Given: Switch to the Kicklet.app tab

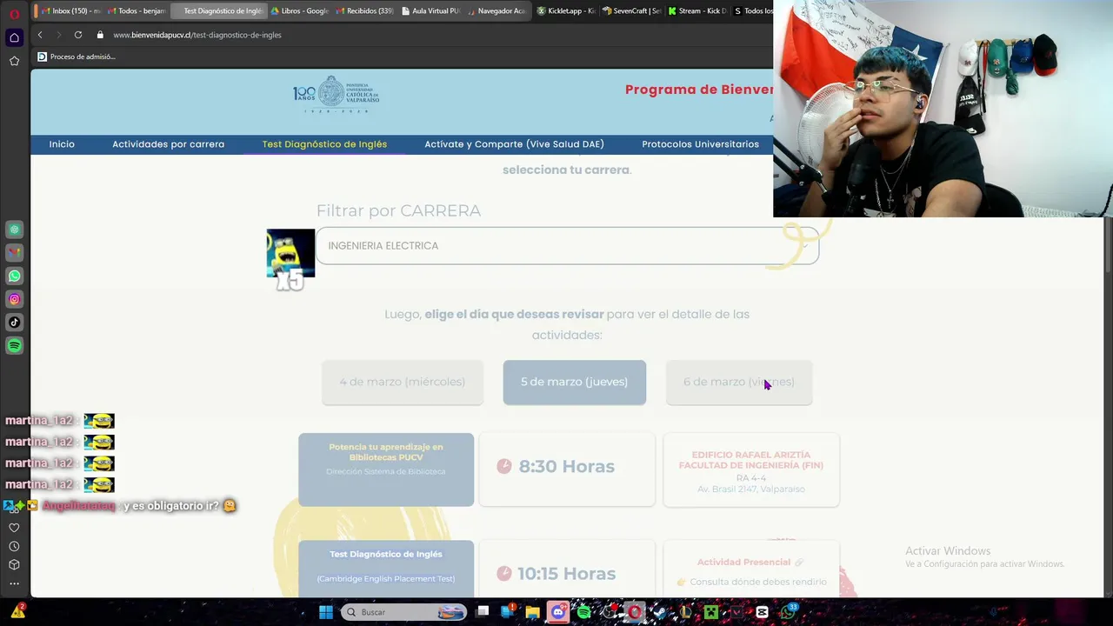Looking at the screenshot, I should click(x=565, y=11).
